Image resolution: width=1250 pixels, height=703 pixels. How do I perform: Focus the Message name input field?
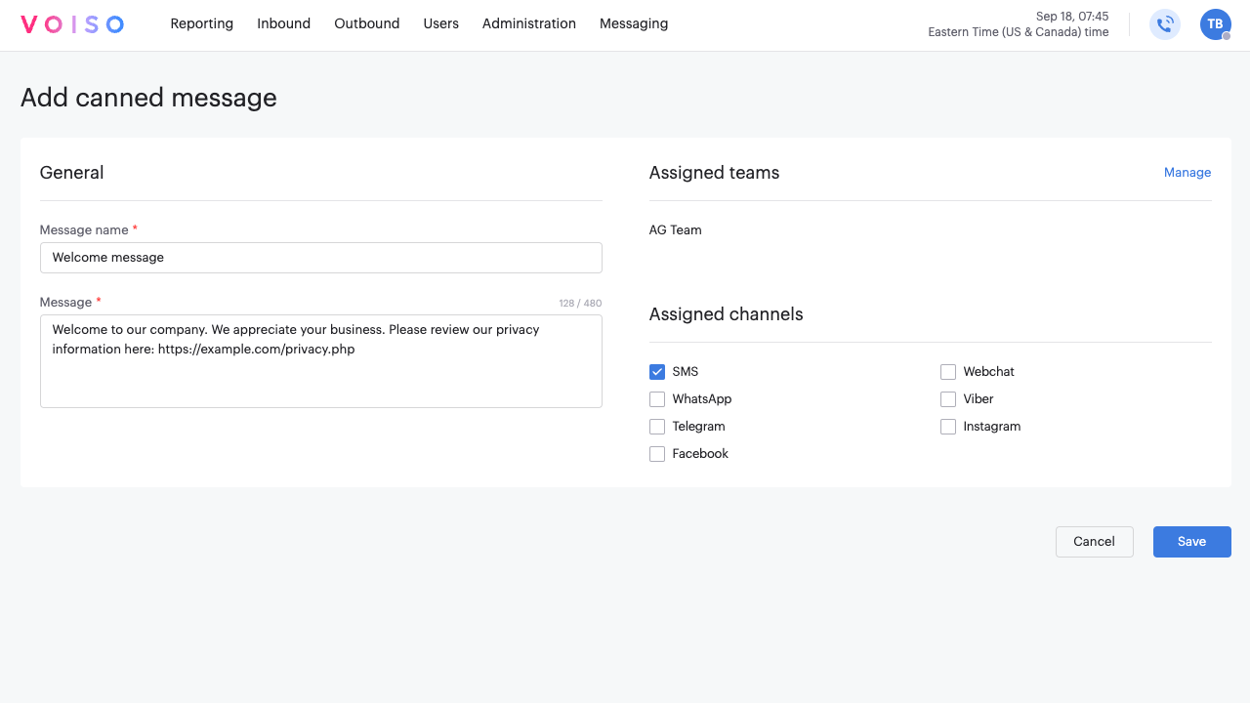(321, 258)
